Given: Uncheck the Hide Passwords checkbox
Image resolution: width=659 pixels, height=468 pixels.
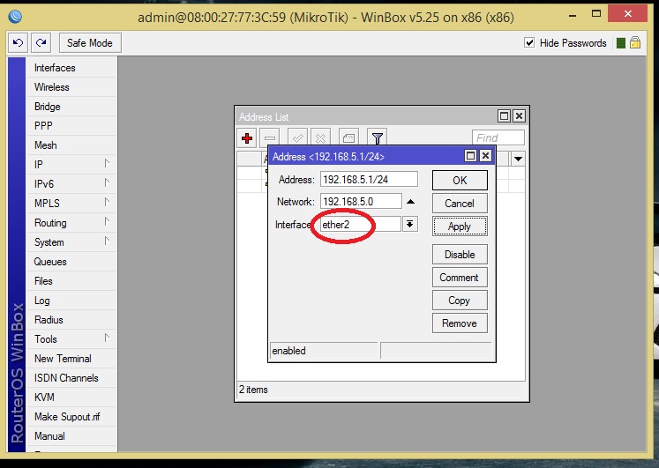Looking at the screenshot, I should point(529,42).
